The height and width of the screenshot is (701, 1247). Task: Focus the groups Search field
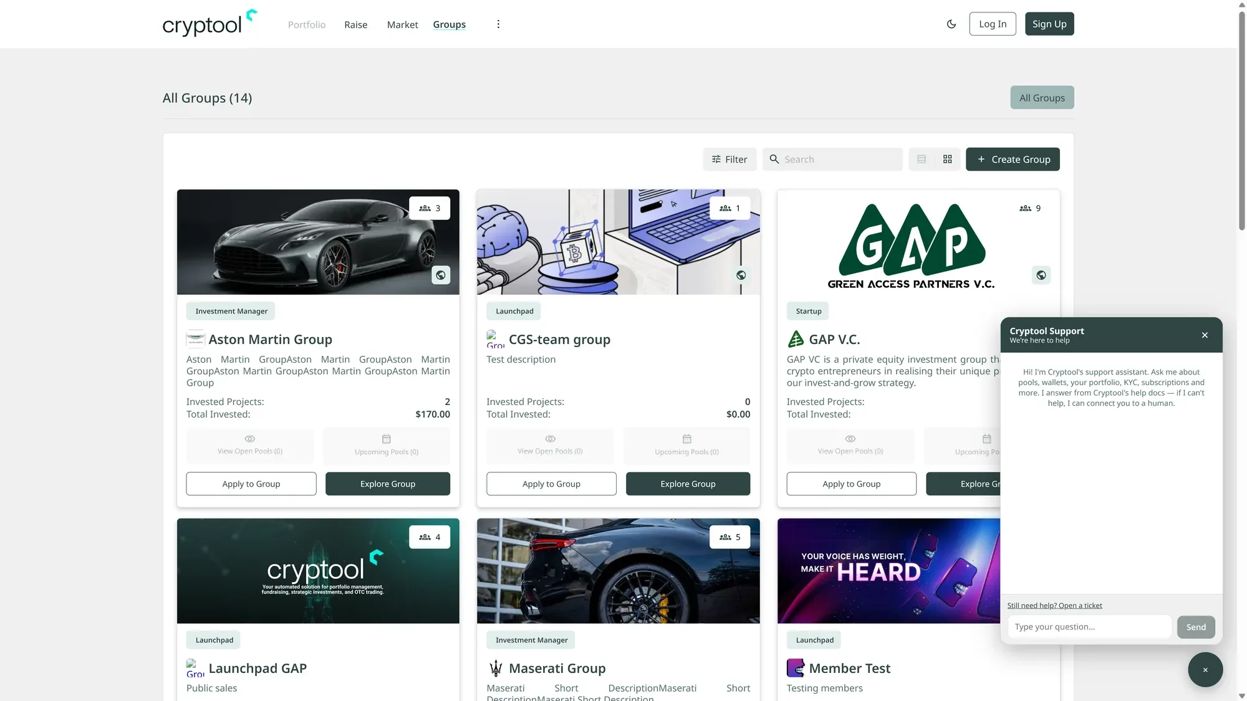[x=832, y=160]
